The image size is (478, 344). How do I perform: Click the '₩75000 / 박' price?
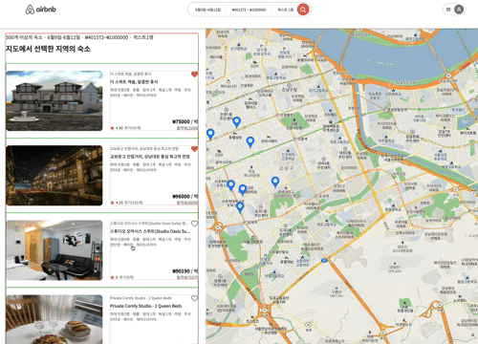point(185,121)
